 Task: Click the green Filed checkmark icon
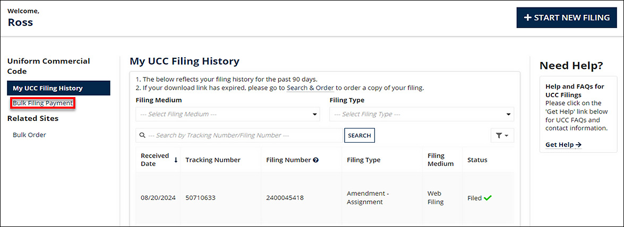tap(488, 198)
